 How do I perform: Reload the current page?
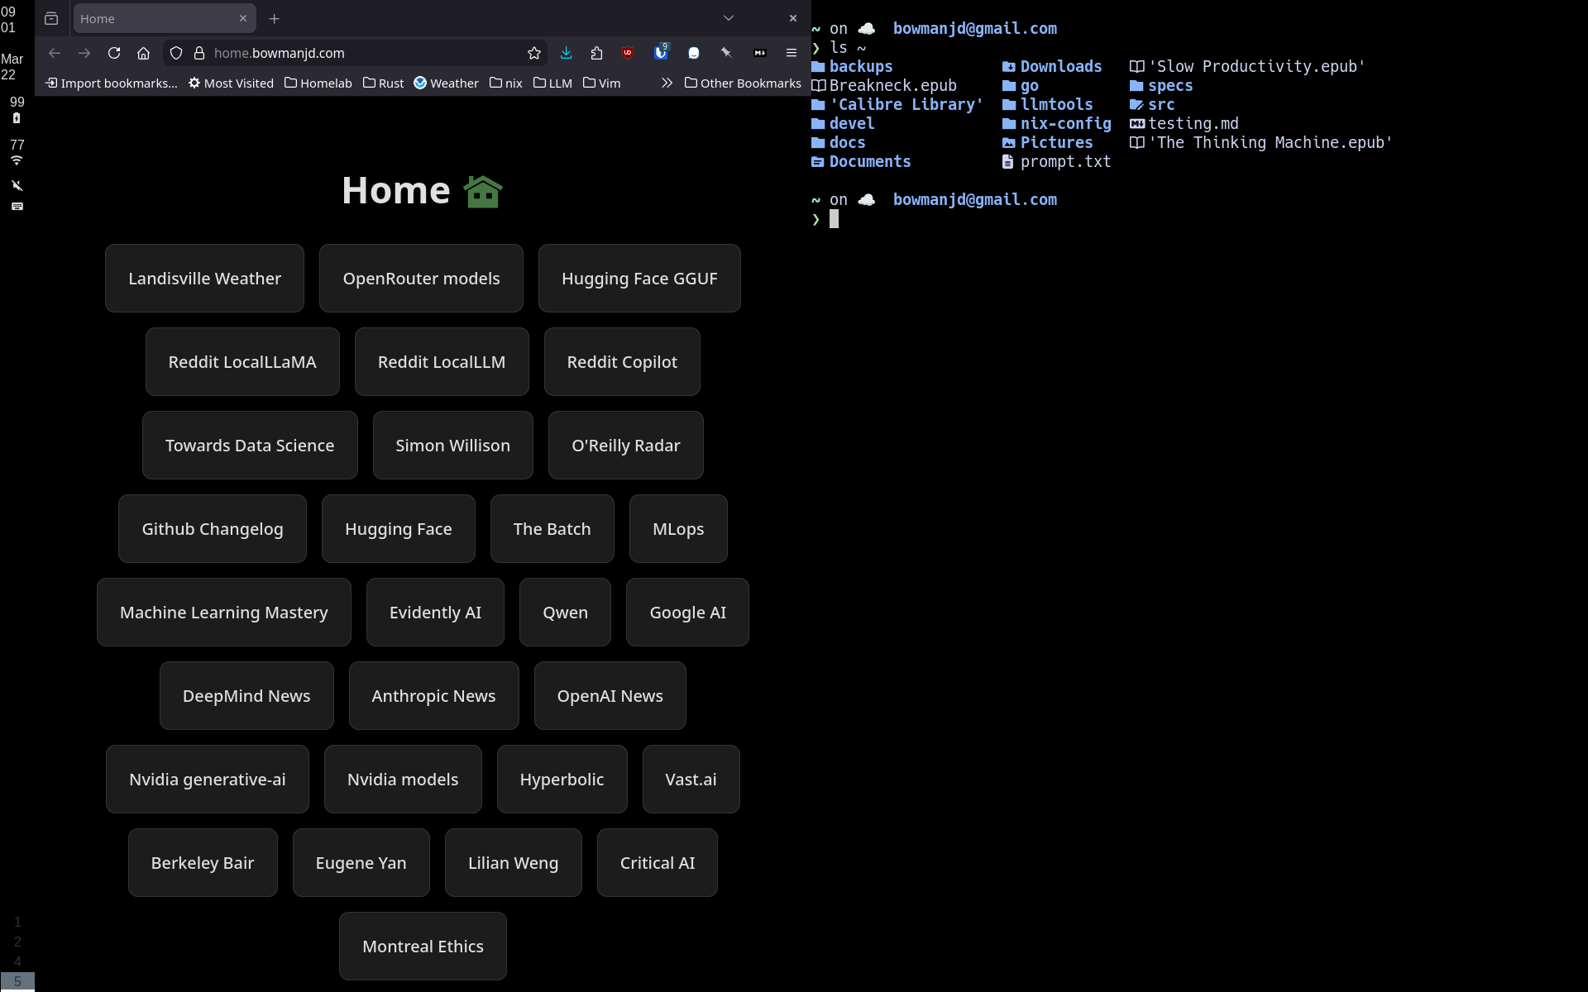click(x=114, y=53)
